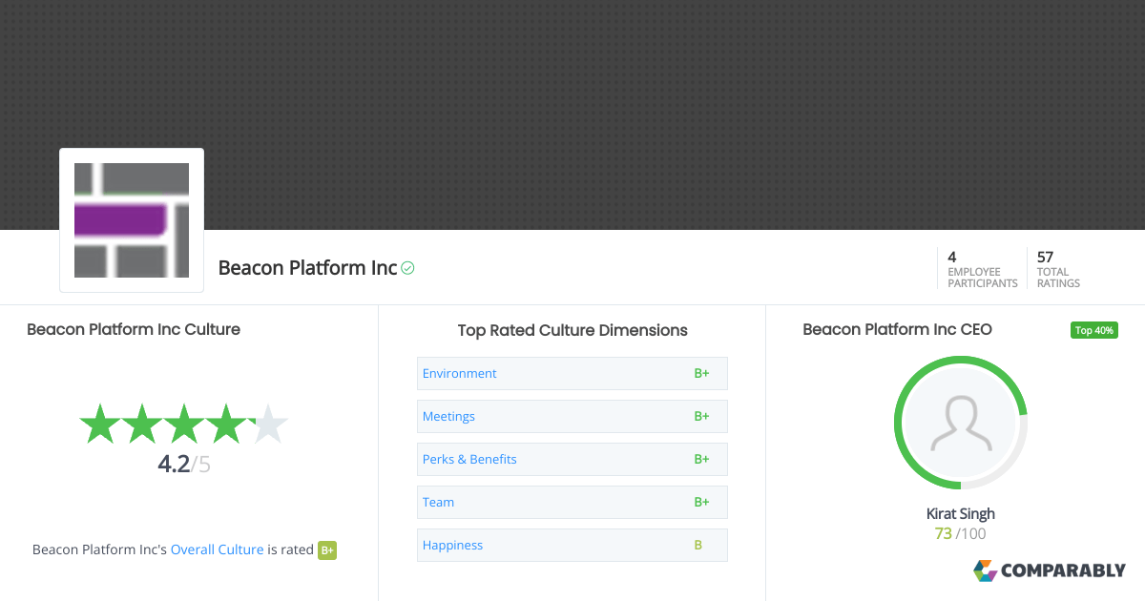This screenshot has width=1145, height=601.
Task: Click the CEO profile photo placeholder
Action: pyautogui.click(x=960, y=422)
